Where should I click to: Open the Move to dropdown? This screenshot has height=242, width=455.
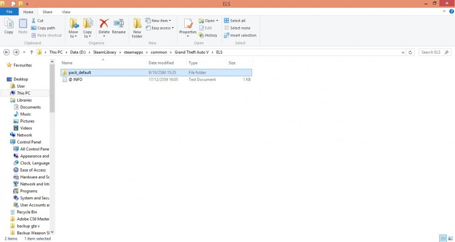point(73,28)
